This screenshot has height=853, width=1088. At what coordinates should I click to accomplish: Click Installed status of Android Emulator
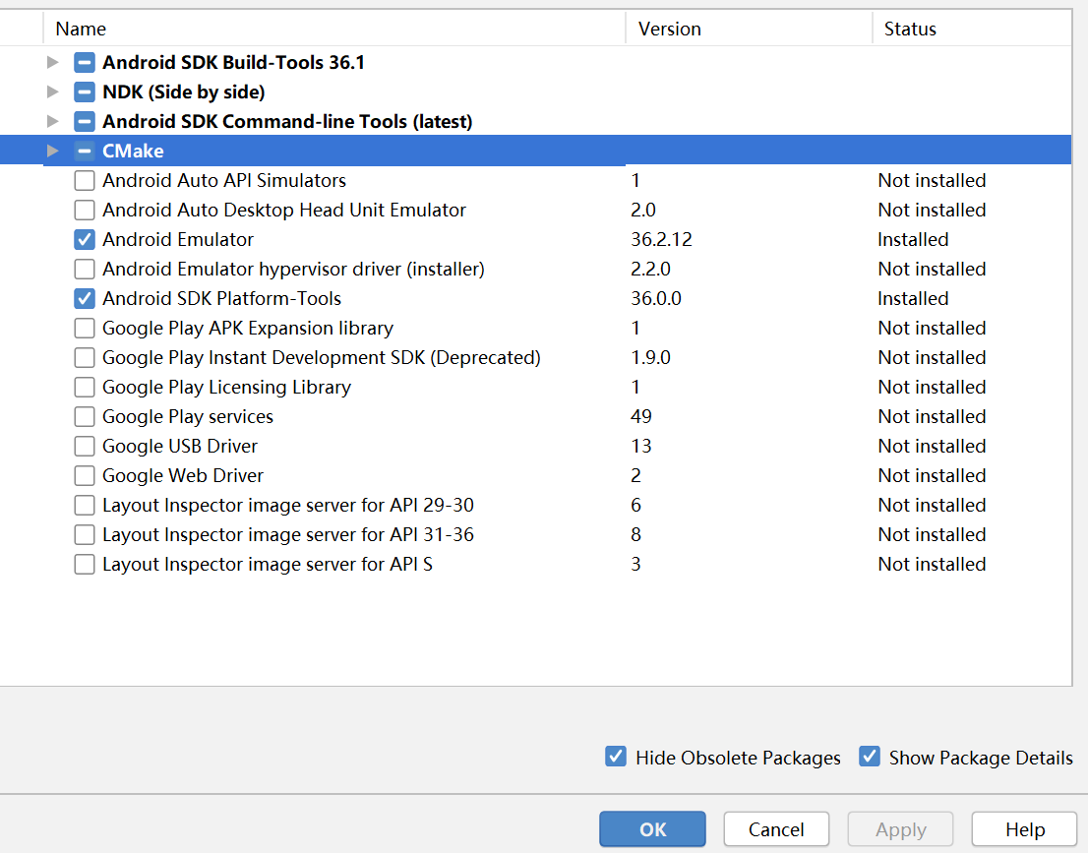coord(913,239)
